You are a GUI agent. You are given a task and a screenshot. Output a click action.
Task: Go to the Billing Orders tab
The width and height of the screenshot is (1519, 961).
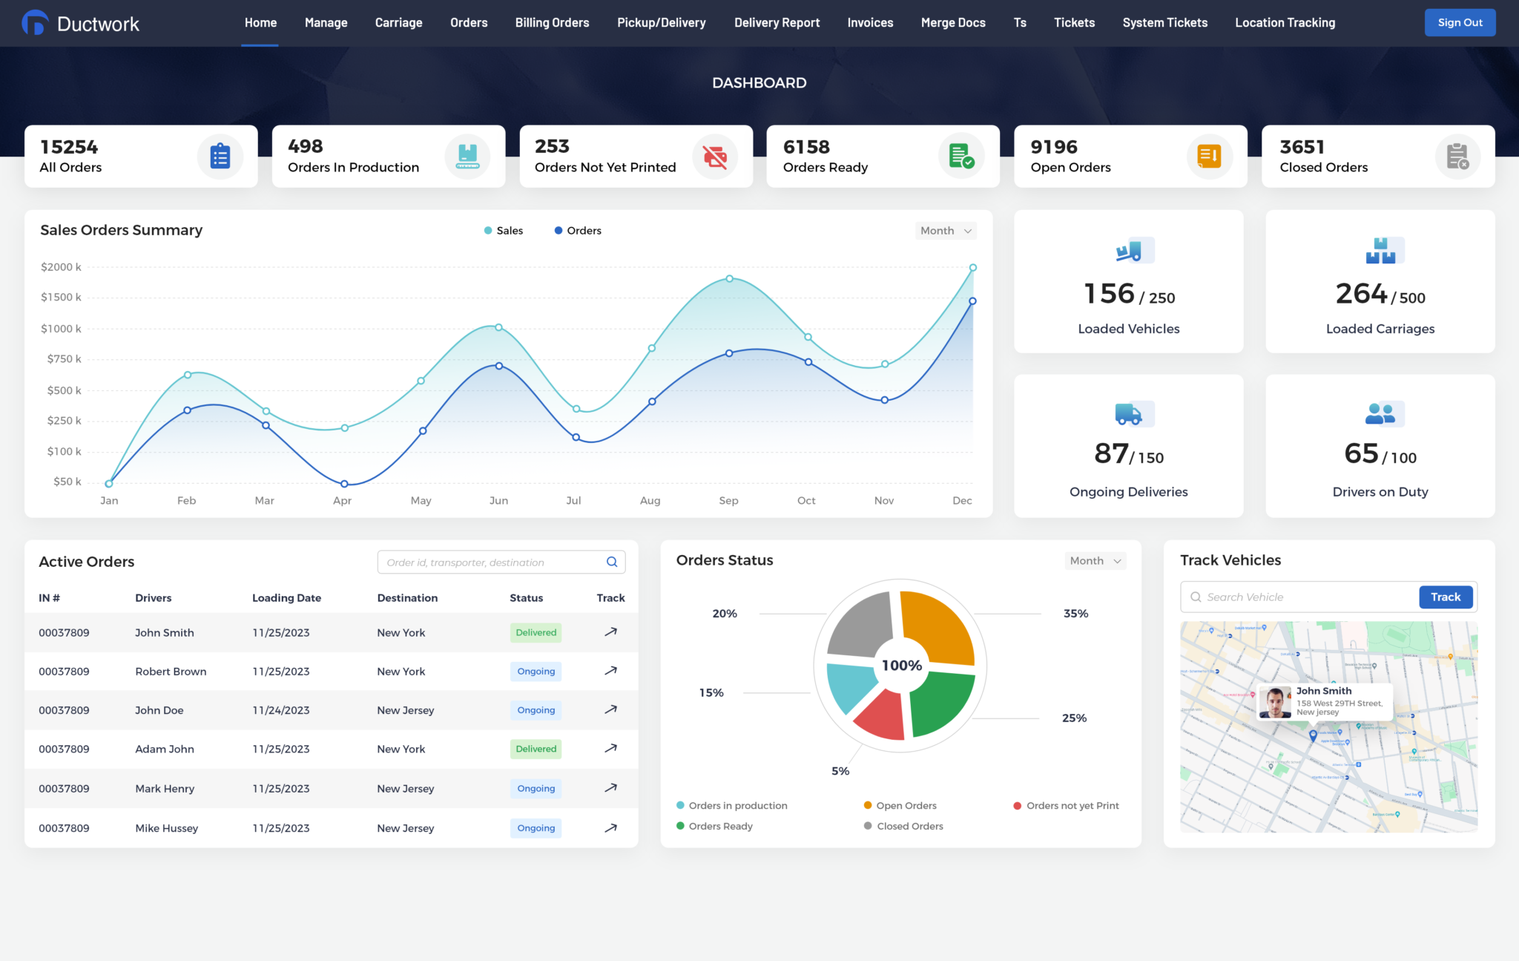pyautogui.click(x=553, y=23)
